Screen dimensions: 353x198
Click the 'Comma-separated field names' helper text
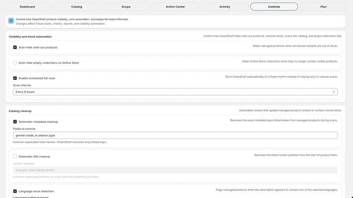60,142
